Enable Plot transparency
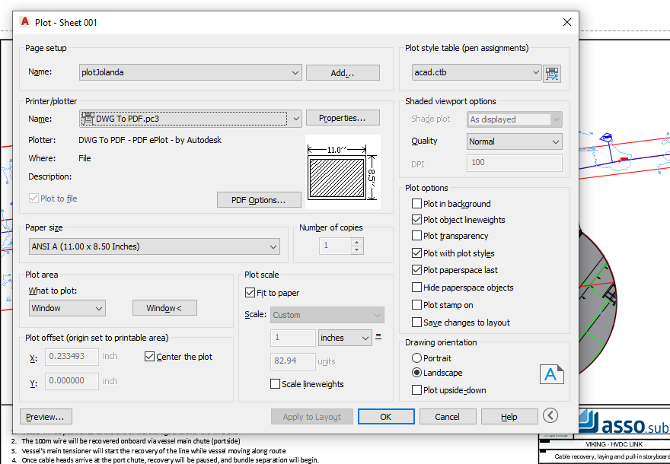The width and height of the screenshot is (670, 464). click(416, 236)
